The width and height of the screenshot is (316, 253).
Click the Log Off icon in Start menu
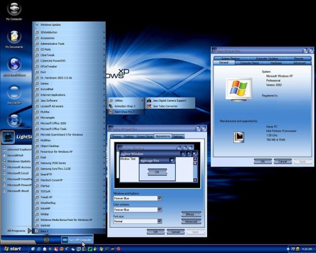pyautogui.click(x=46, y=240)
